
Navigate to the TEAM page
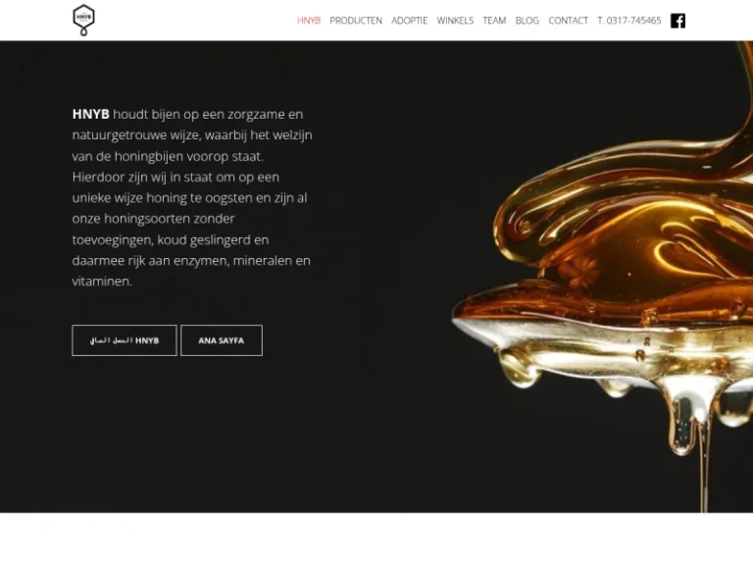pyautogui.click(x=494, y=21)
